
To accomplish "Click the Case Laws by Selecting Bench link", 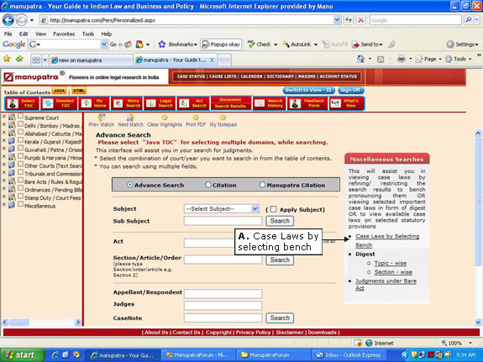I will 387,240.
